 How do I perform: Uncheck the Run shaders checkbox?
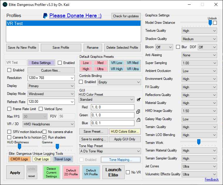[45, 137]
